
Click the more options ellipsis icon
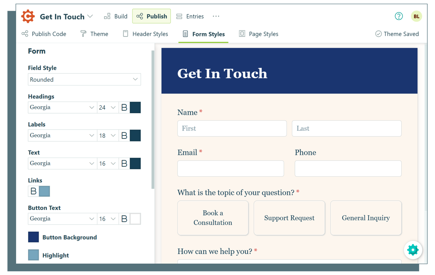tap(216, 16)
